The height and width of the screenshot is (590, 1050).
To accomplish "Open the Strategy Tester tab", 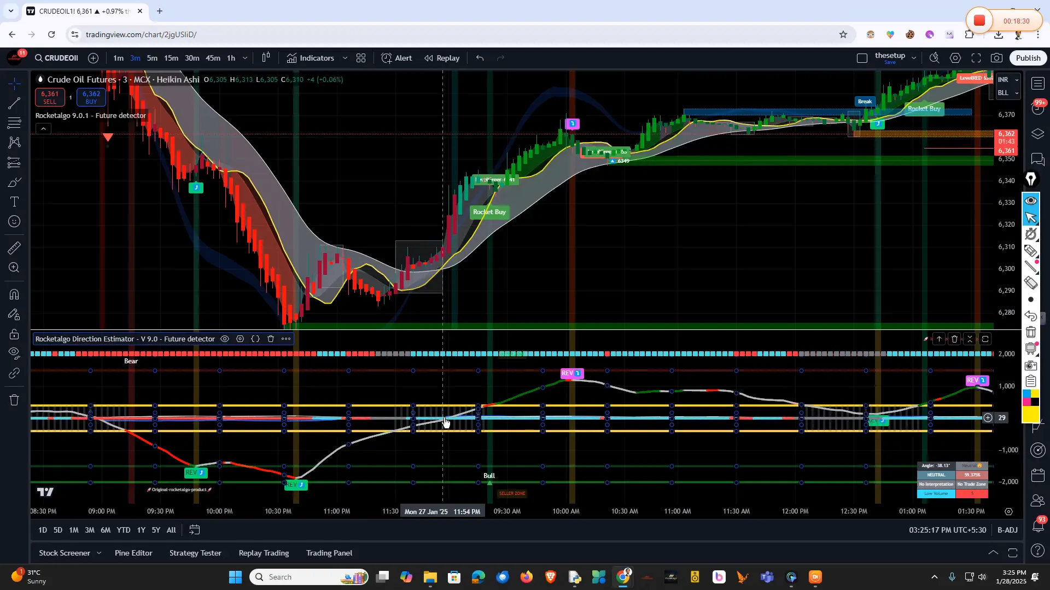I will 195,553.
